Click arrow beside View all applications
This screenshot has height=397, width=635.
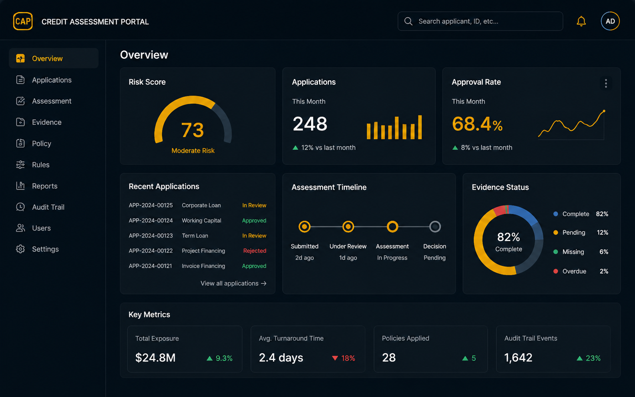(x=263, y=283)
